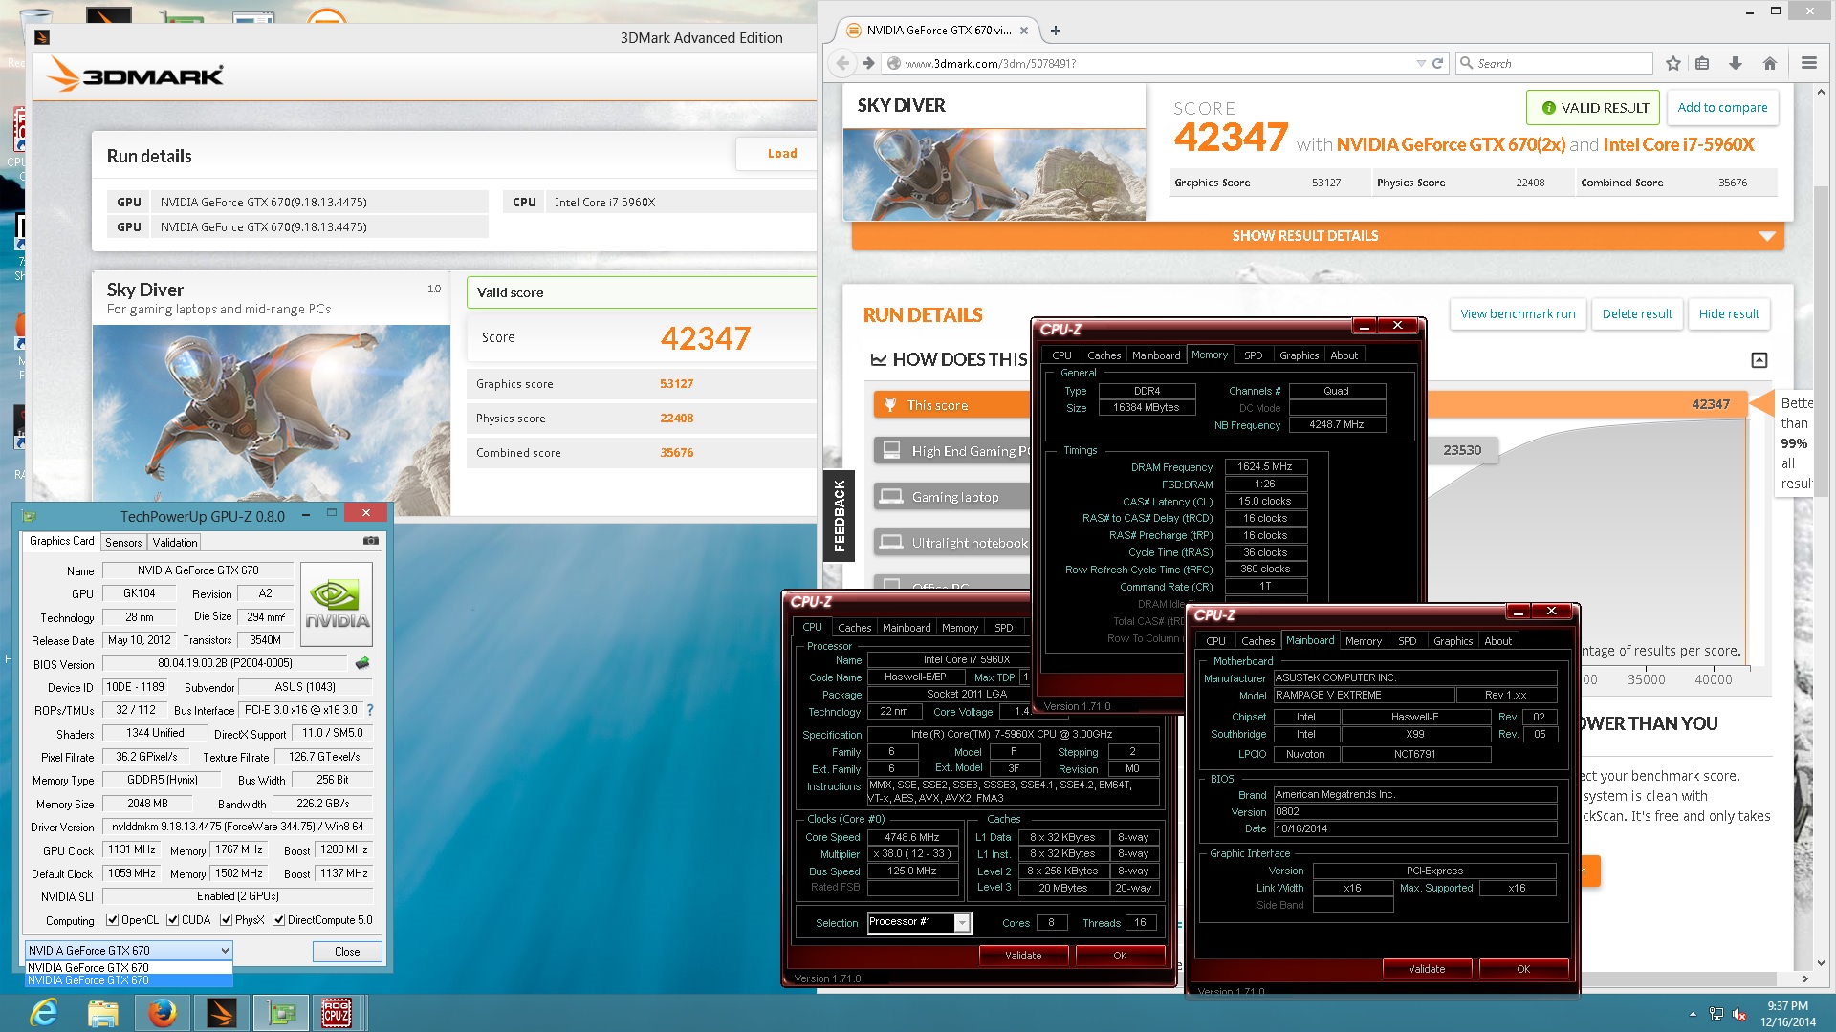Toggle PhysX checkbox in GPU-Z
1836x1032 pixels.
[226, 920]
